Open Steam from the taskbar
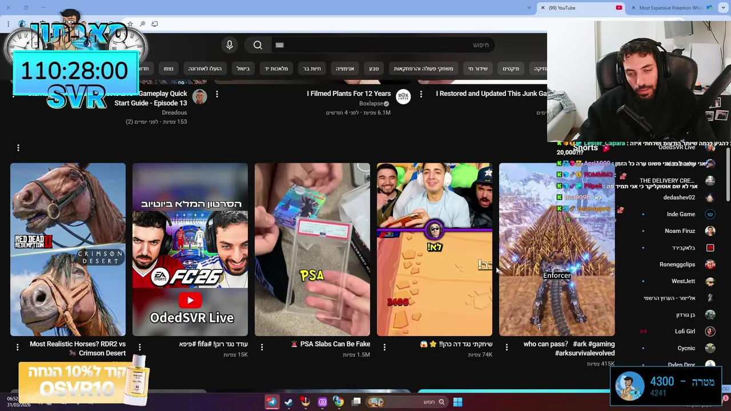731x411 pixels. click(x=288, y=402)
